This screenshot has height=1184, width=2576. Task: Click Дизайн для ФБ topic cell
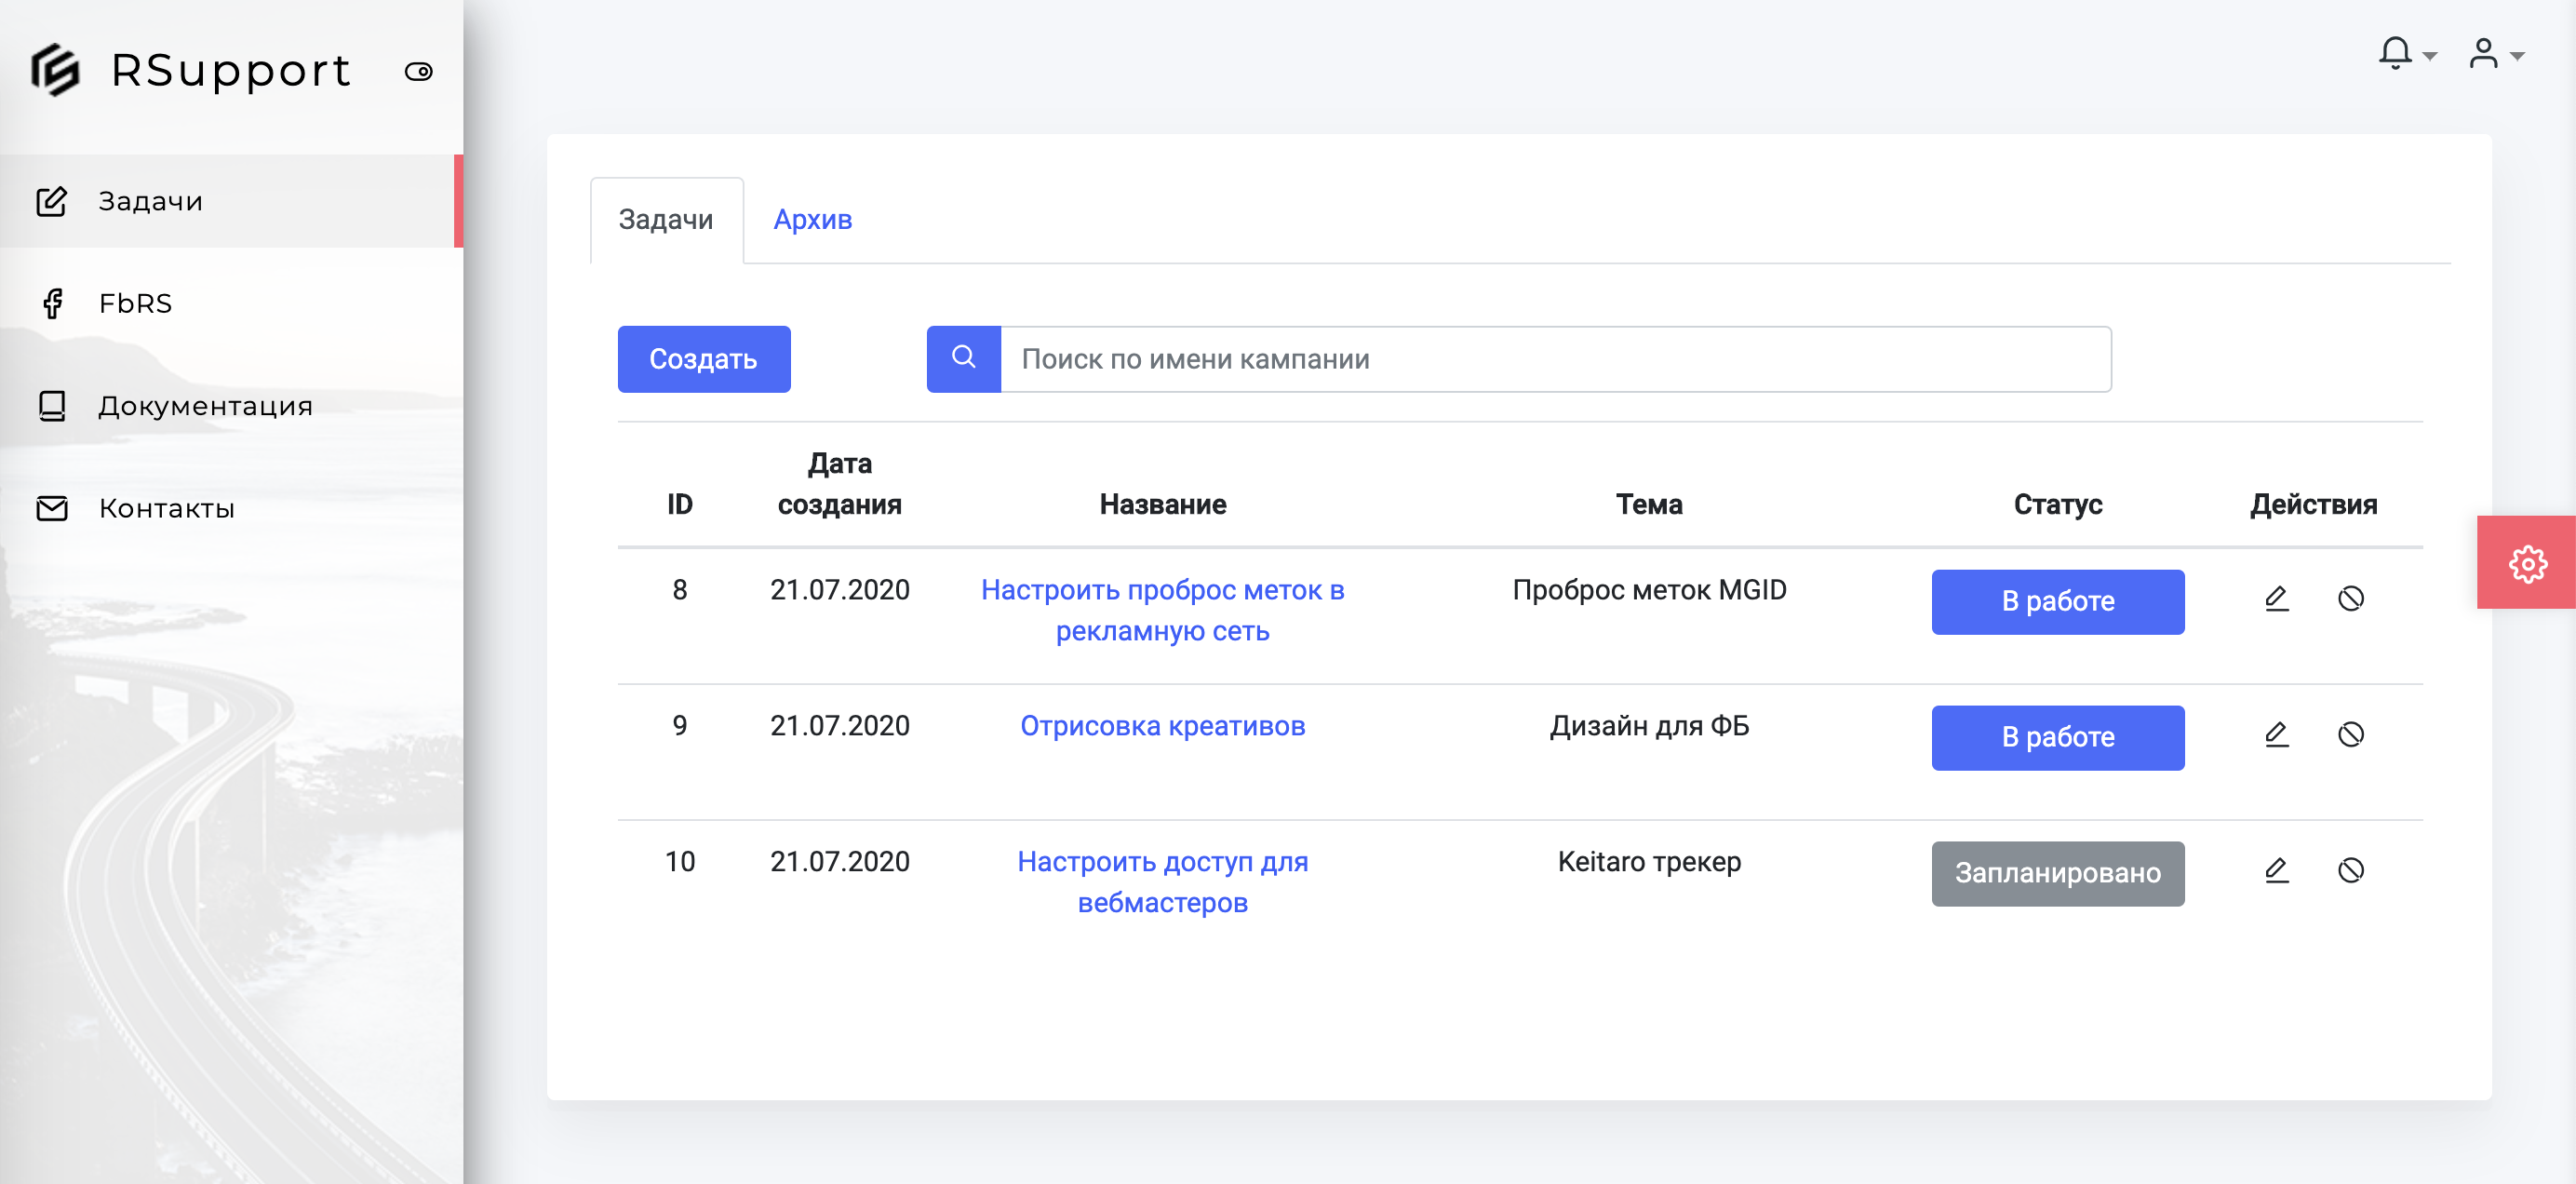(x=1649, y=726)
